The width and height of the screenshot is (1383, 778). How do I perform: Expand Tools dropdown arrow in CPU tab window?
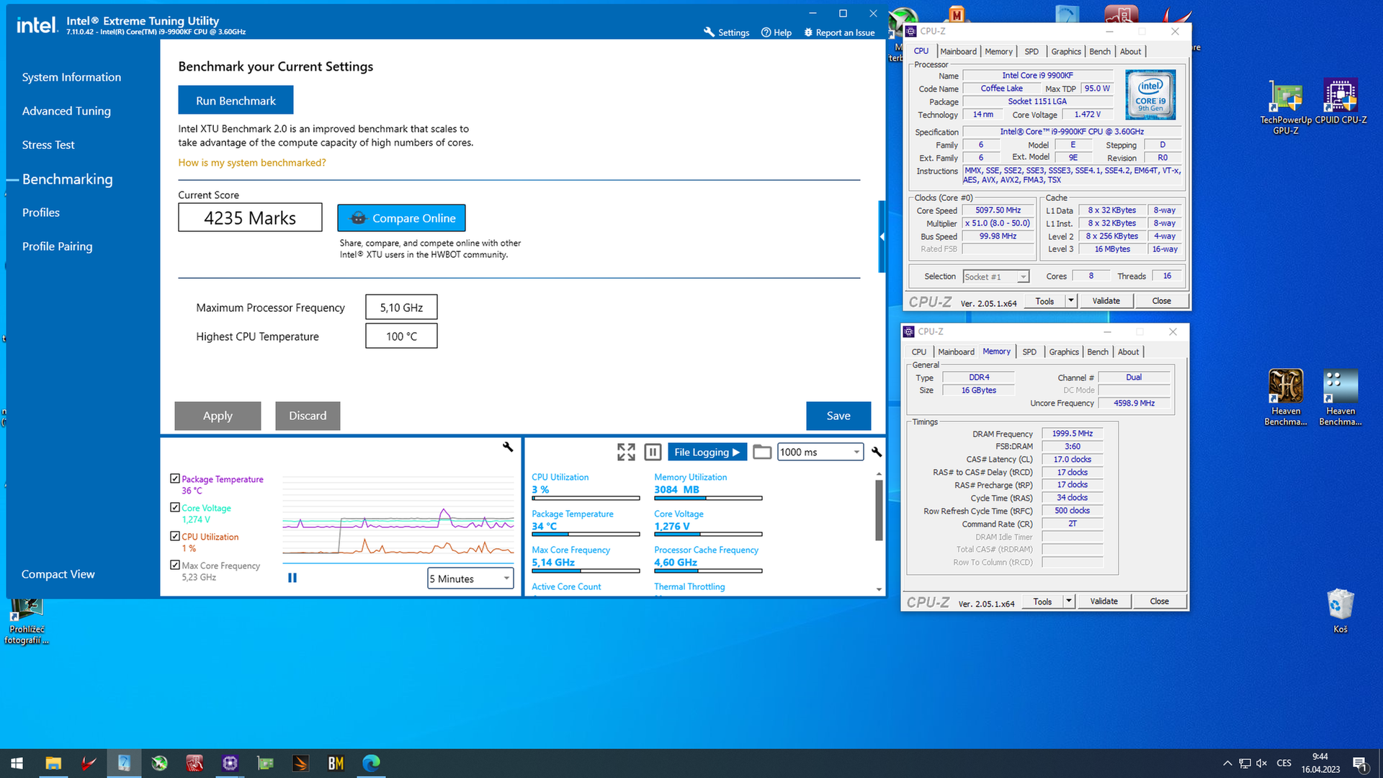click(1071, 301)
